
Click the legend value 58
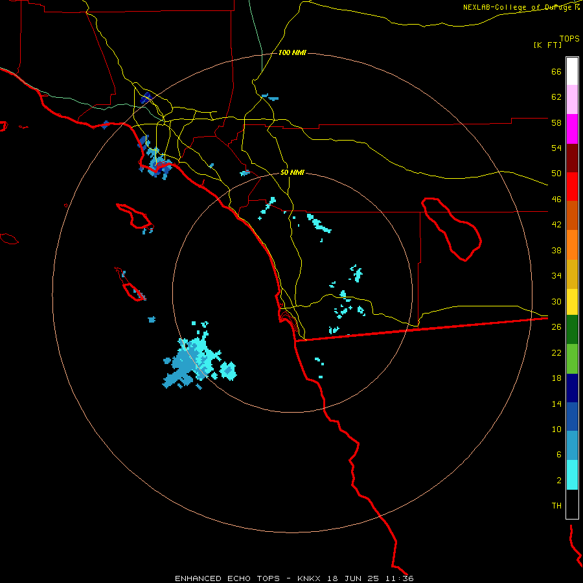[x=556, y=122]
